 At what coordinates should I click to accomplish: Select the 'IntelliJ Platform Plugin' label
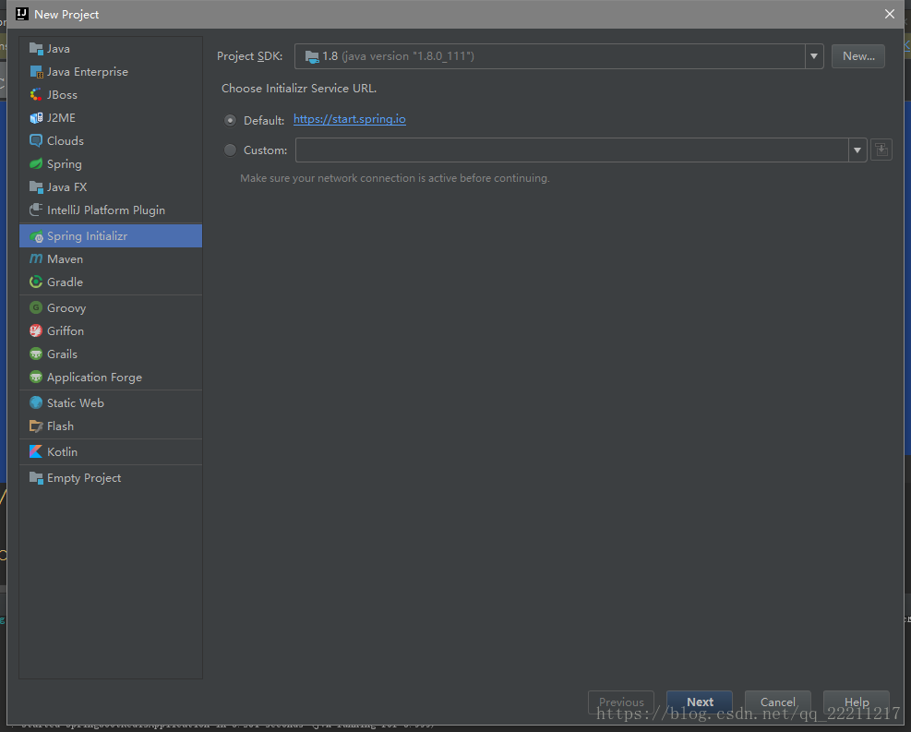pos(106,210)
